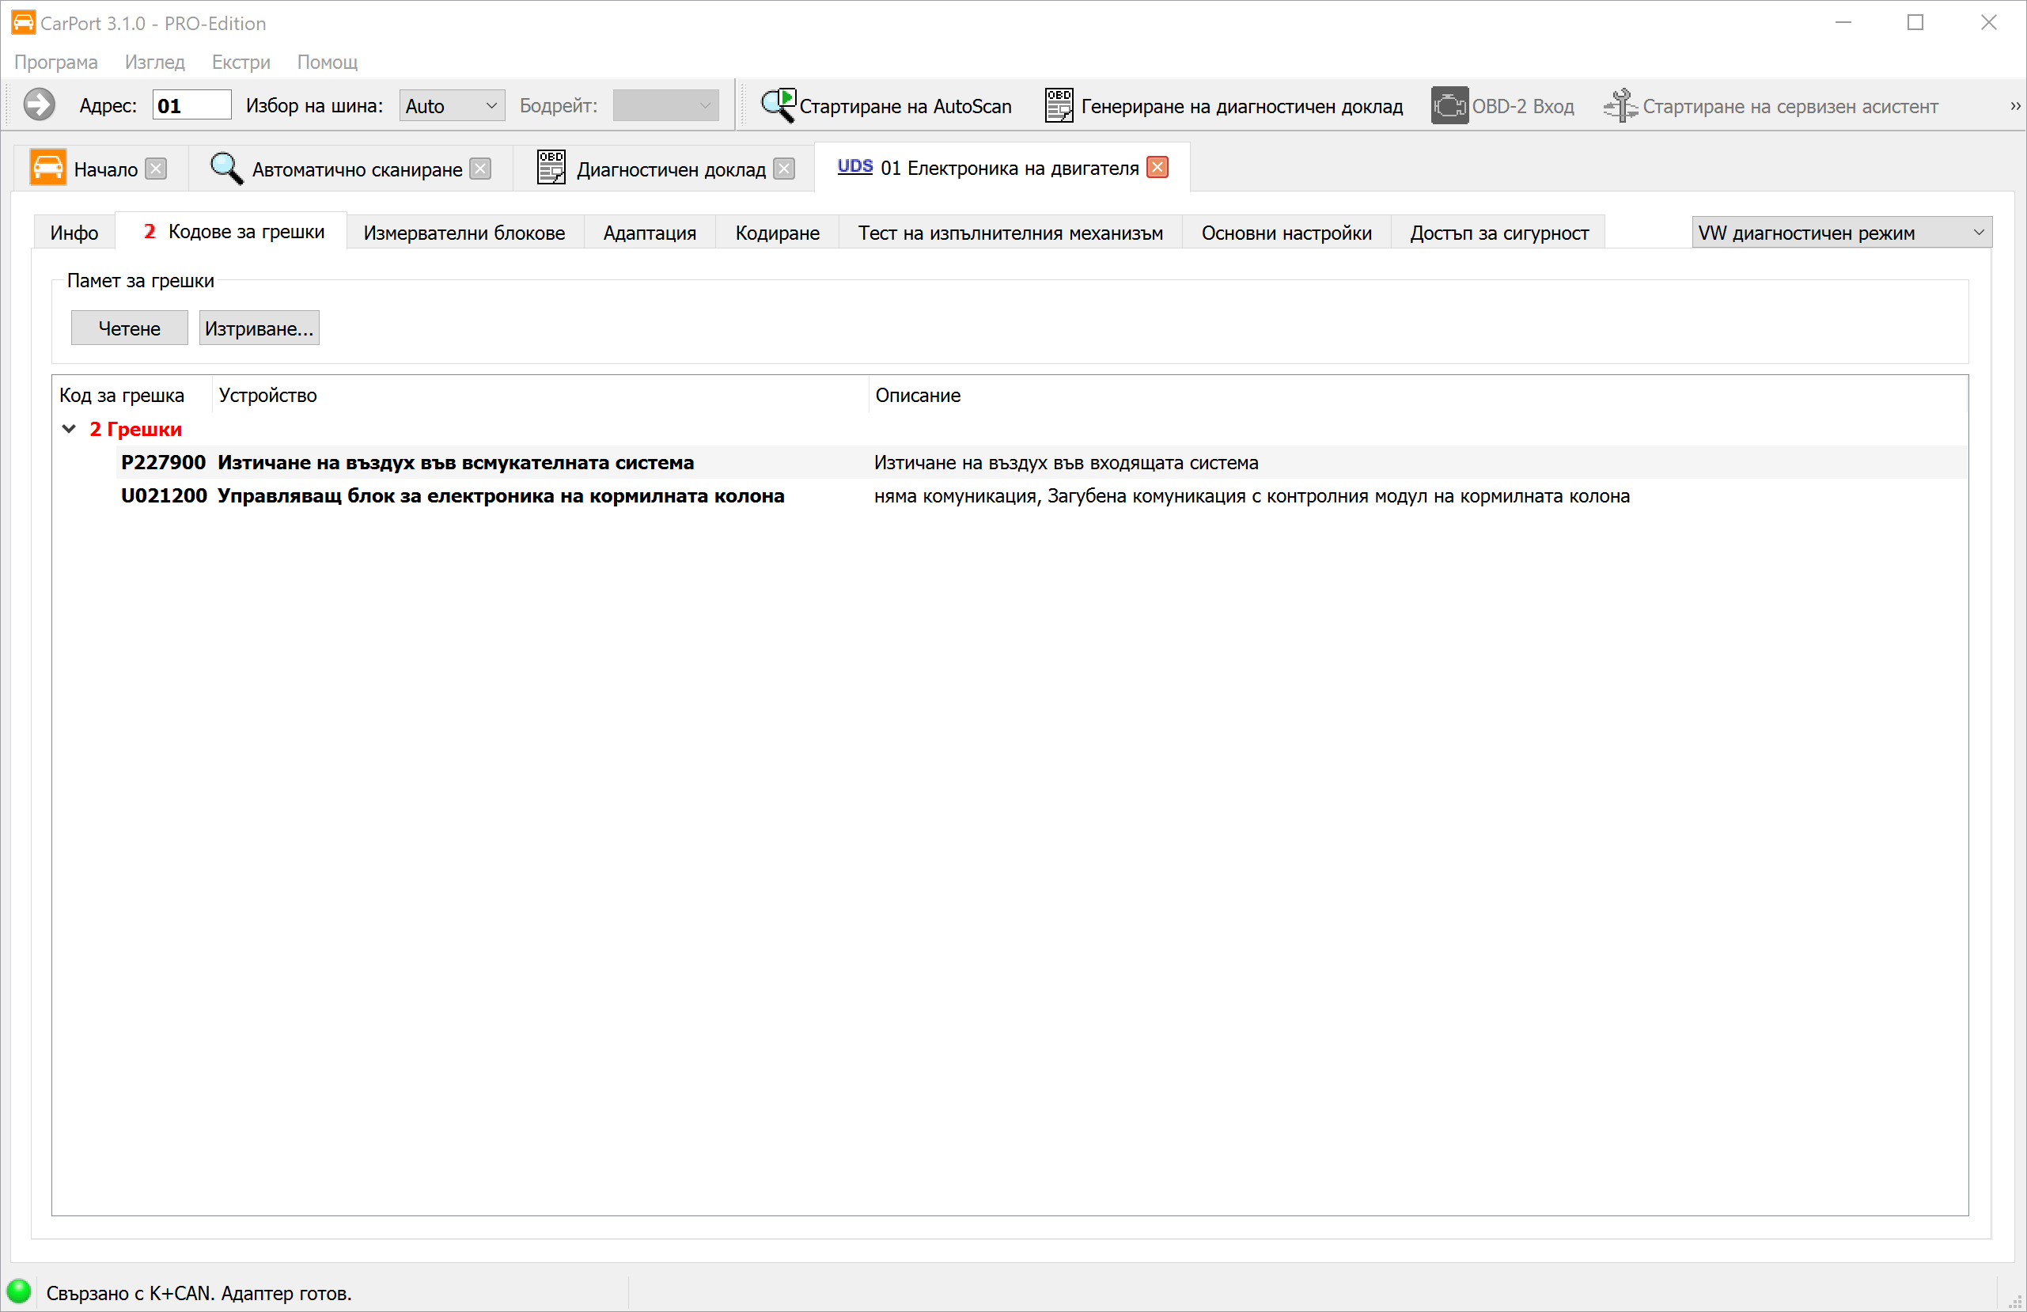Launch the service assistant wrench icon

coord(1619,106)
